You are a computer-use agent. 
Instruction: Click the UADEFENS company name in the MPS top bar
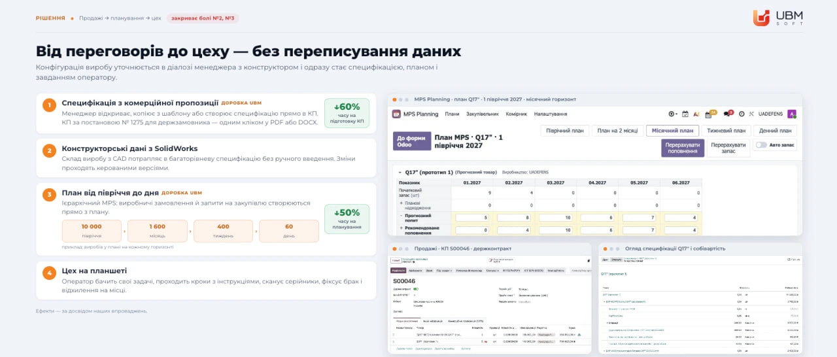click(771, 114)
